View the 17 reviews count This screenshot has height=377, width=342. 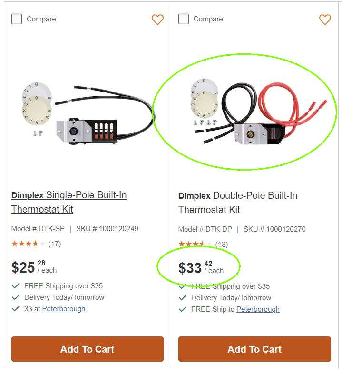[55, 244]
